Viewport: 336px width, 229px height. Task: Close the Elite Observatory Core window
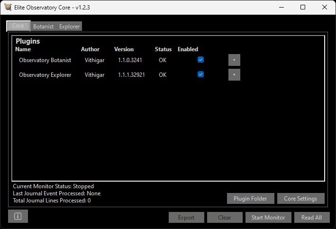click(x=325, y=7)
